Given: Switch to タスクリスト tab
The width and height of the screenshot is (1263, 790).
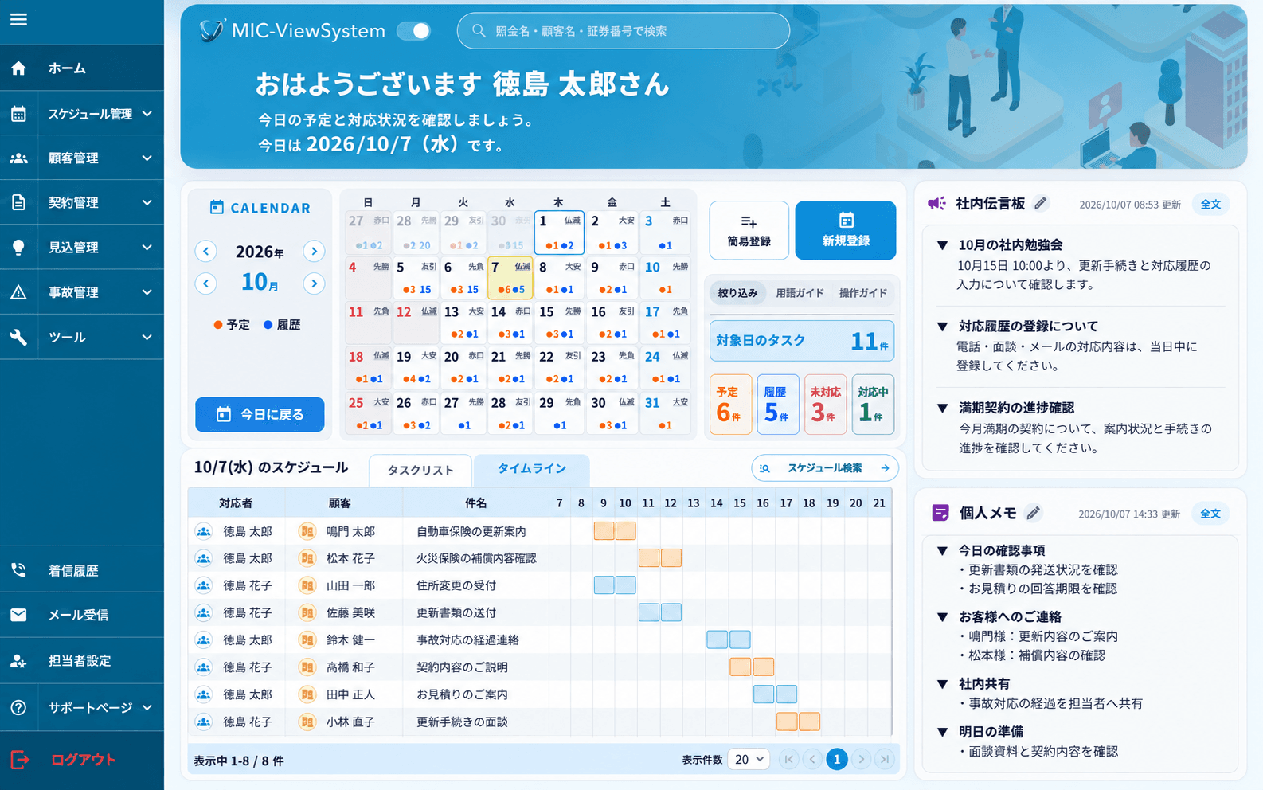Looking at the screenshot, I should tap(420, 470).
